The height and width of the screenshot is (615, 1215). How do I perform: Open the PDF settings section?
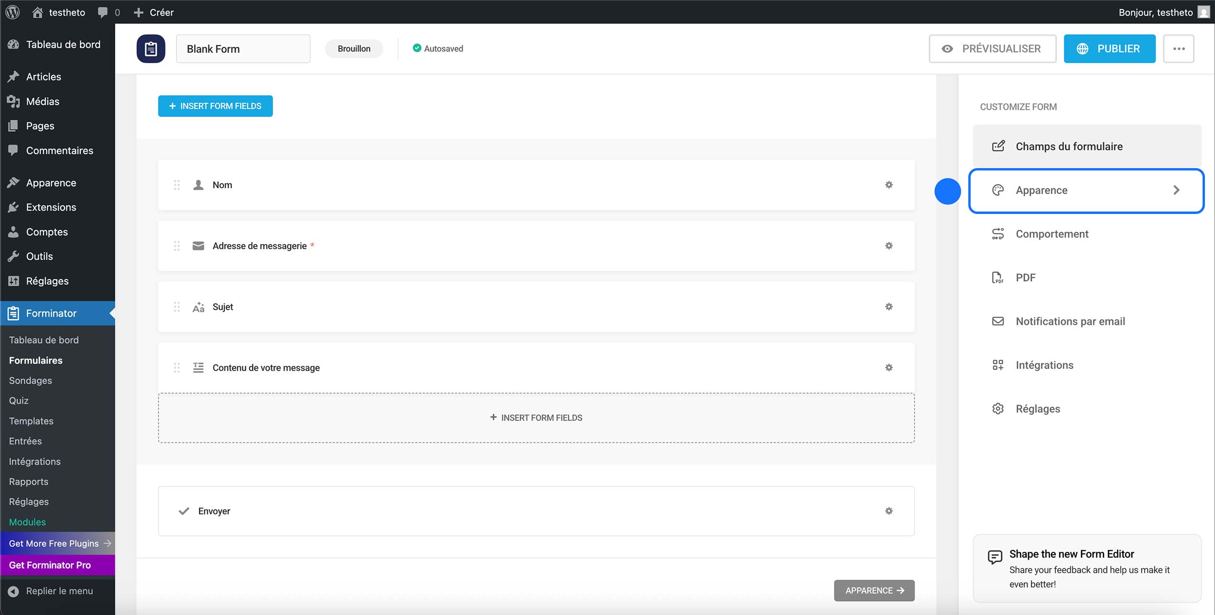1025,278
